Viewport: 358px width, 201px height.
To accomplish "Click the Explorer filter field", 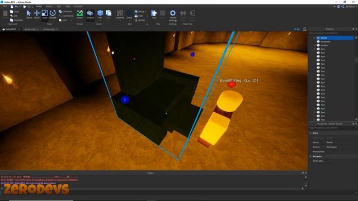I will [x=333, y=33].
